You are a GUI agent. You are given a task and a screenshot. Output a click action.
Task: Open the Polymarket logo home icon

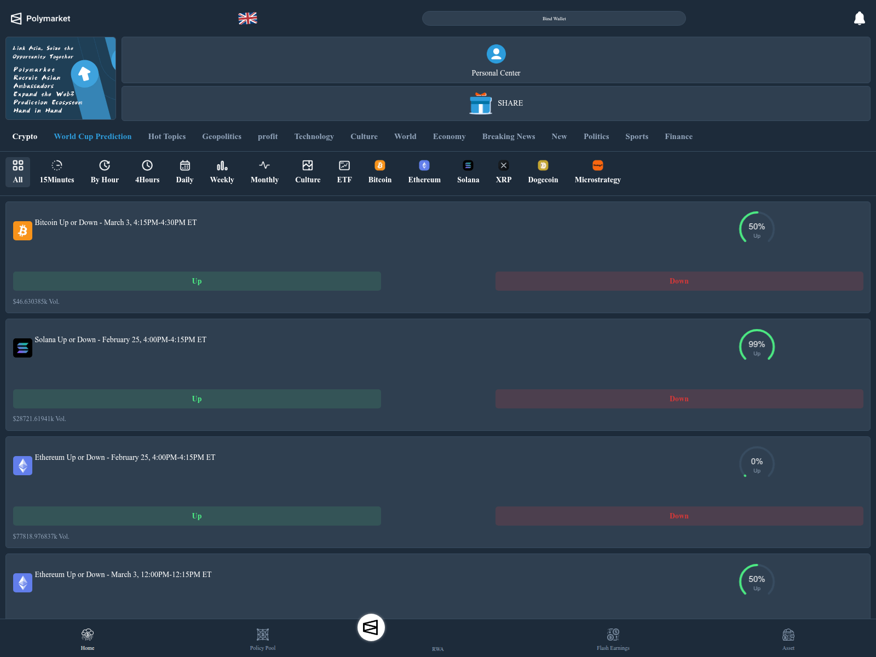pos(15,18)
